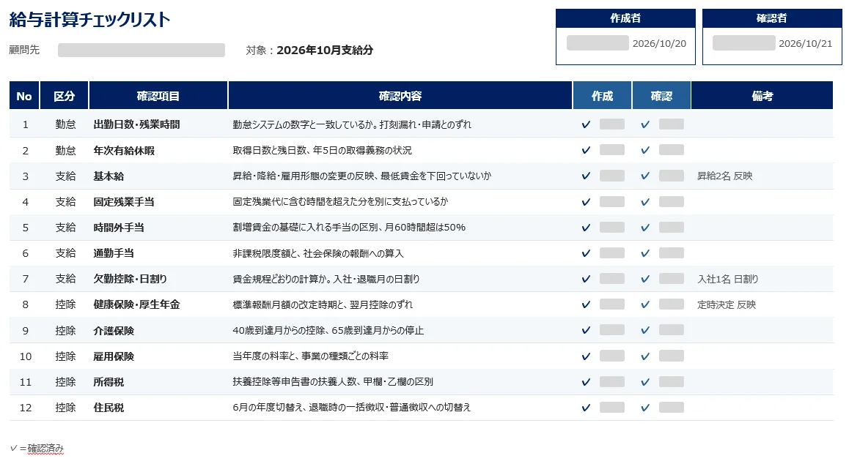Toggle 作成 checkmark in 年次有給休暇 row

pyautogui.click(x=586, y=150)
